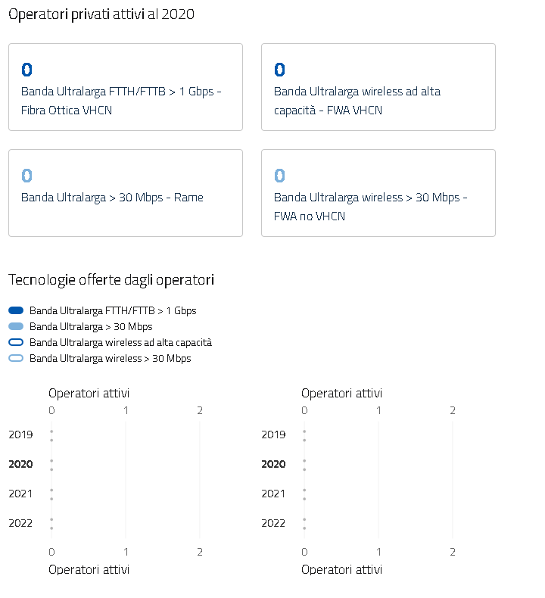
Task: Select year 2019 in the left chart
Action: click(x=20, y=434)
